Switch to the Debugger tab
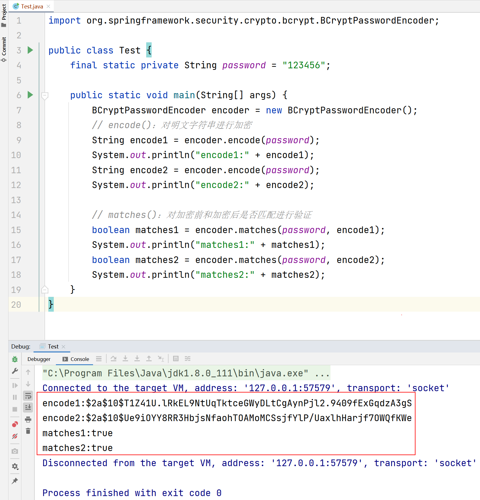Image resolution: width=480 pixels, height=500 pixels. tap(39, 359)
